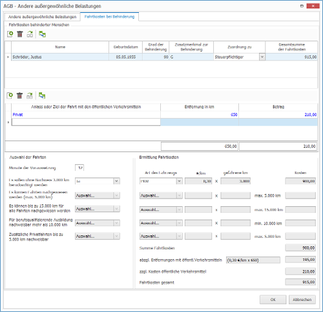This screenshot has height=312, width=323.
Task: Open Zuordnung zu dropdown for Schröder
Action: pyautogui.click(x=262, y=57)
